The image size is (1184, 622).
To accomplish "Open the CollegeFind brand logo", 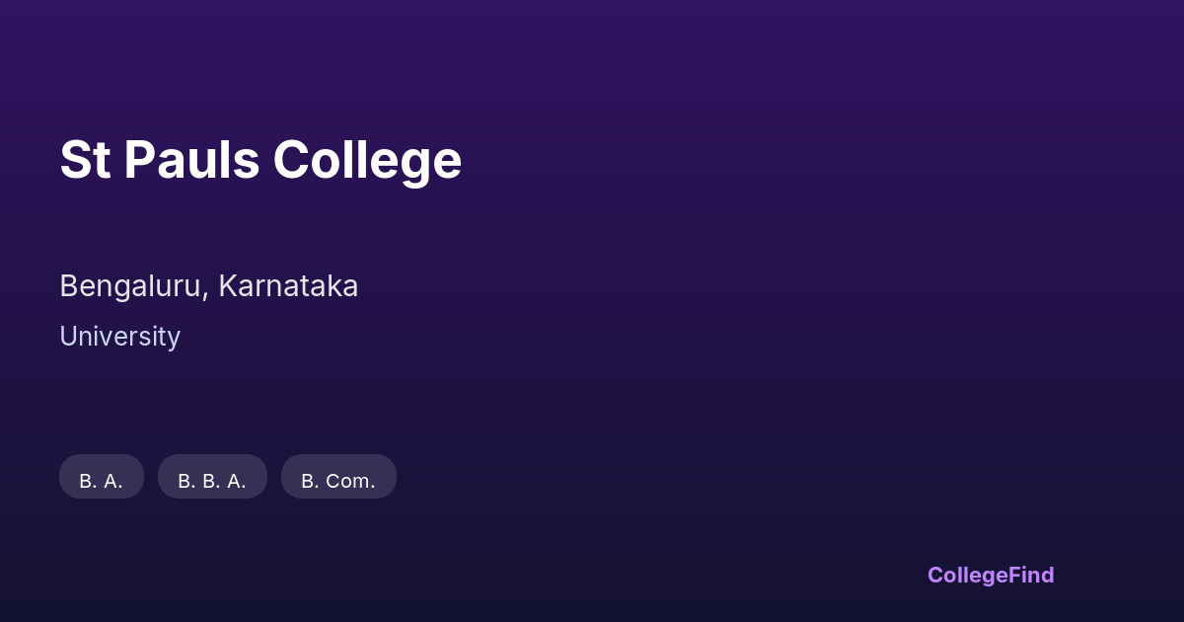I will [991, 575].
